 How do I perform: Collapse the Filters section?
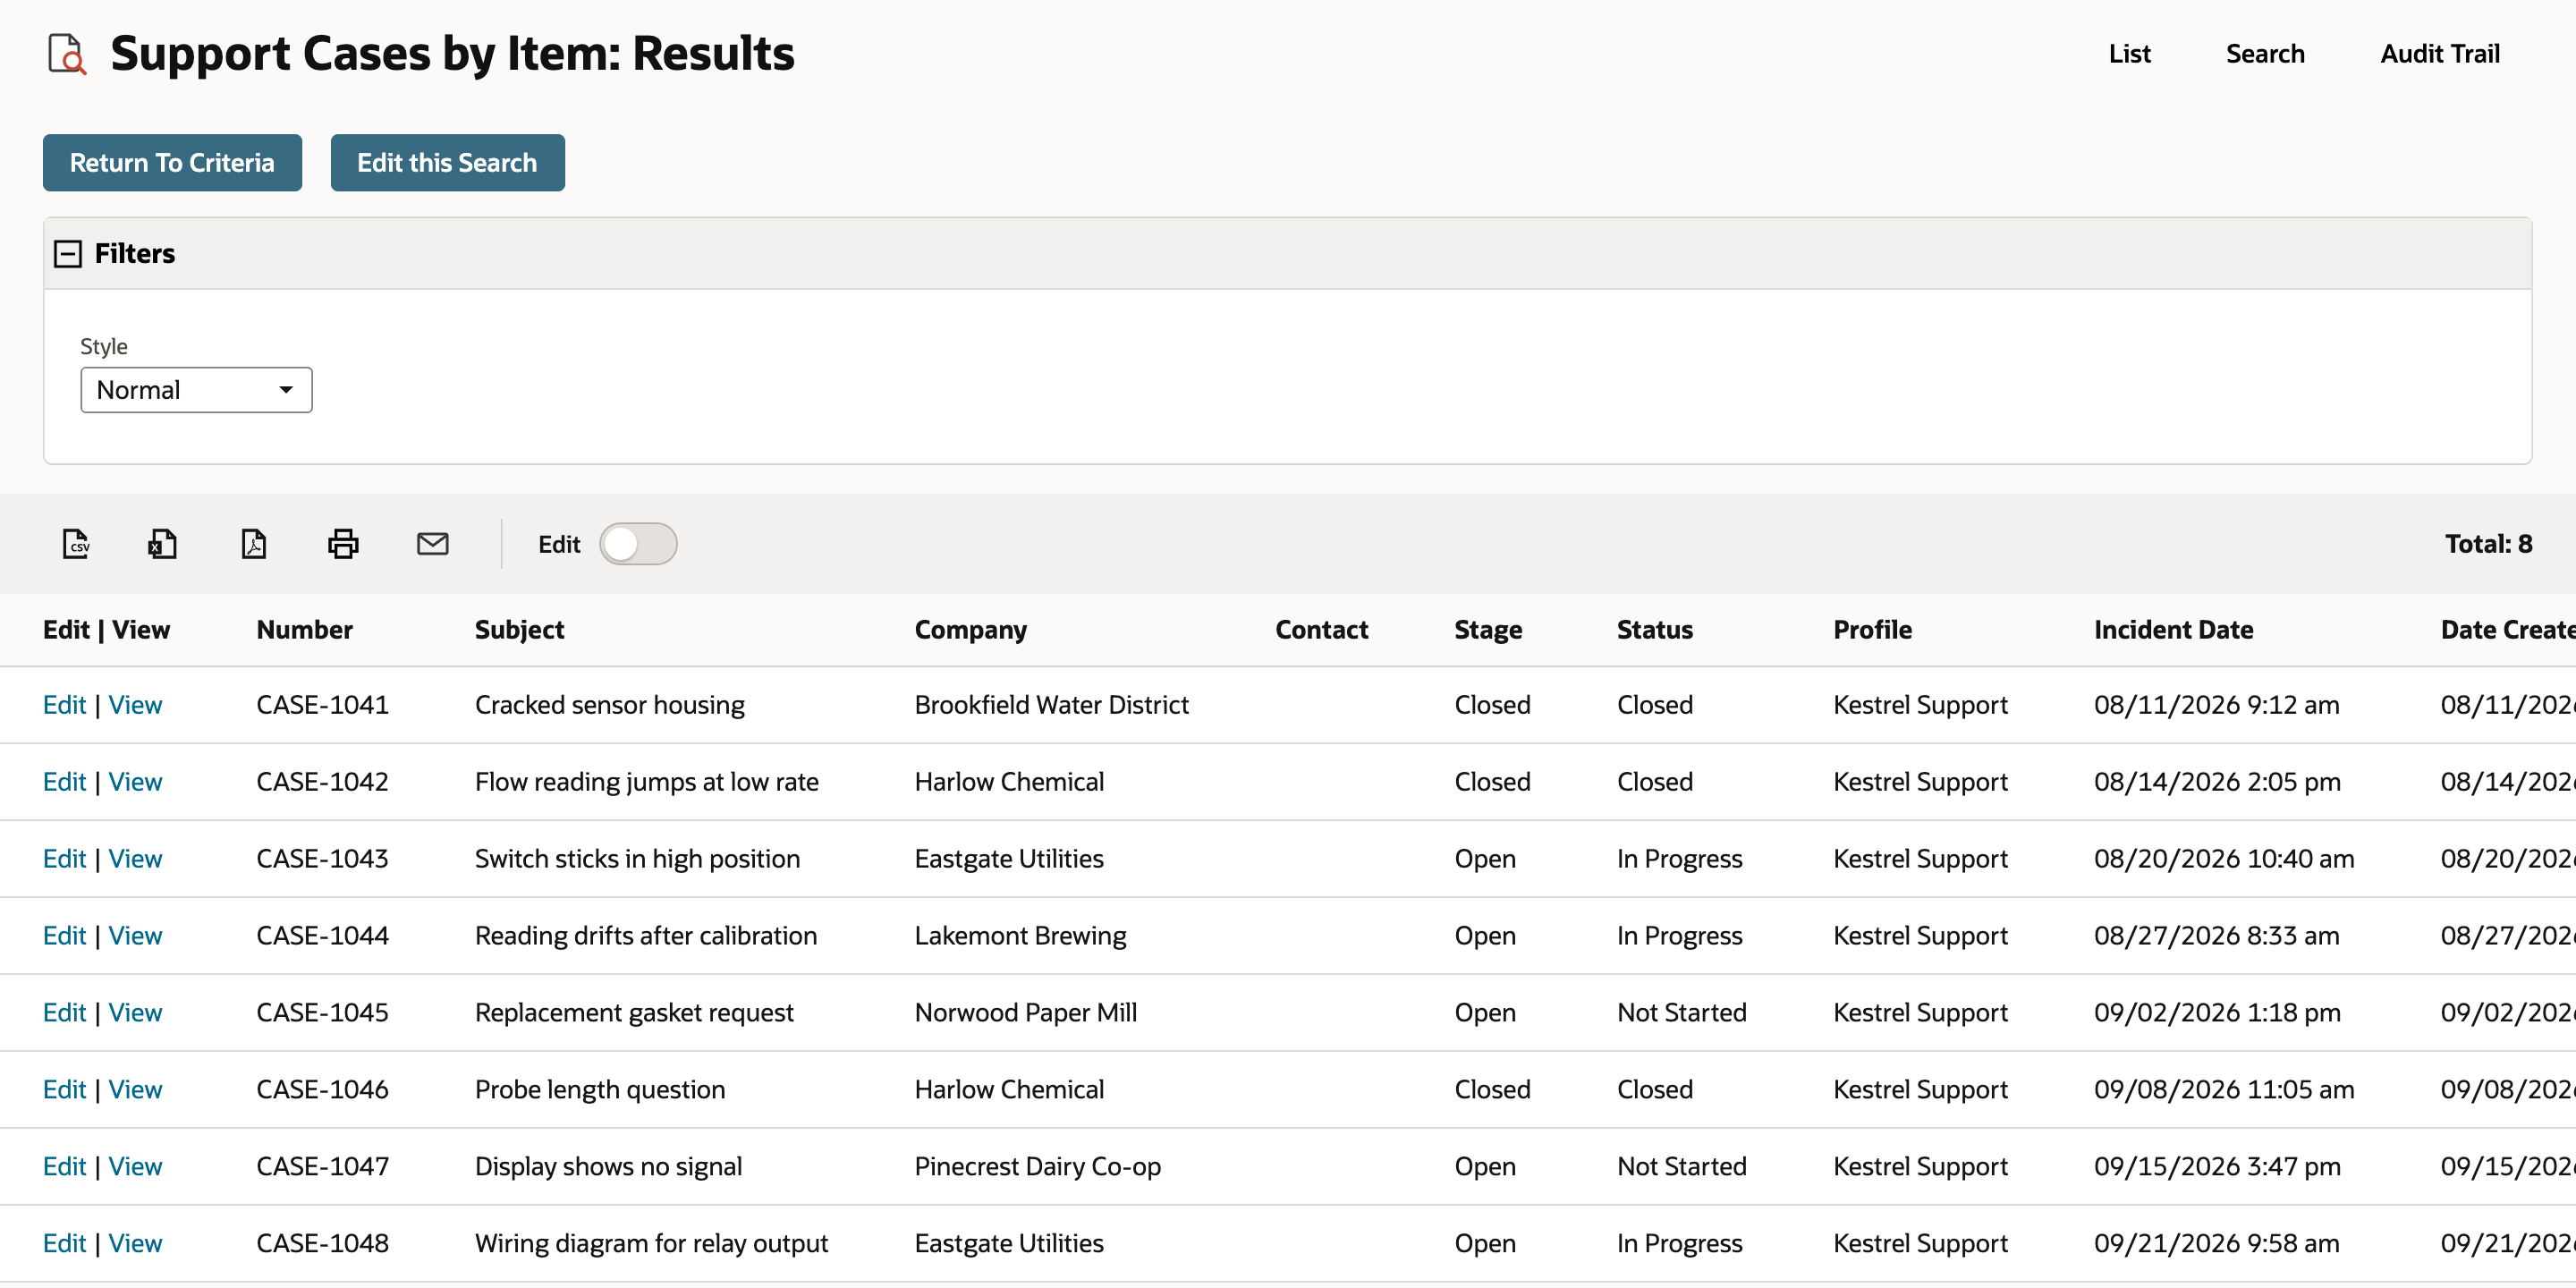(68, 254)
